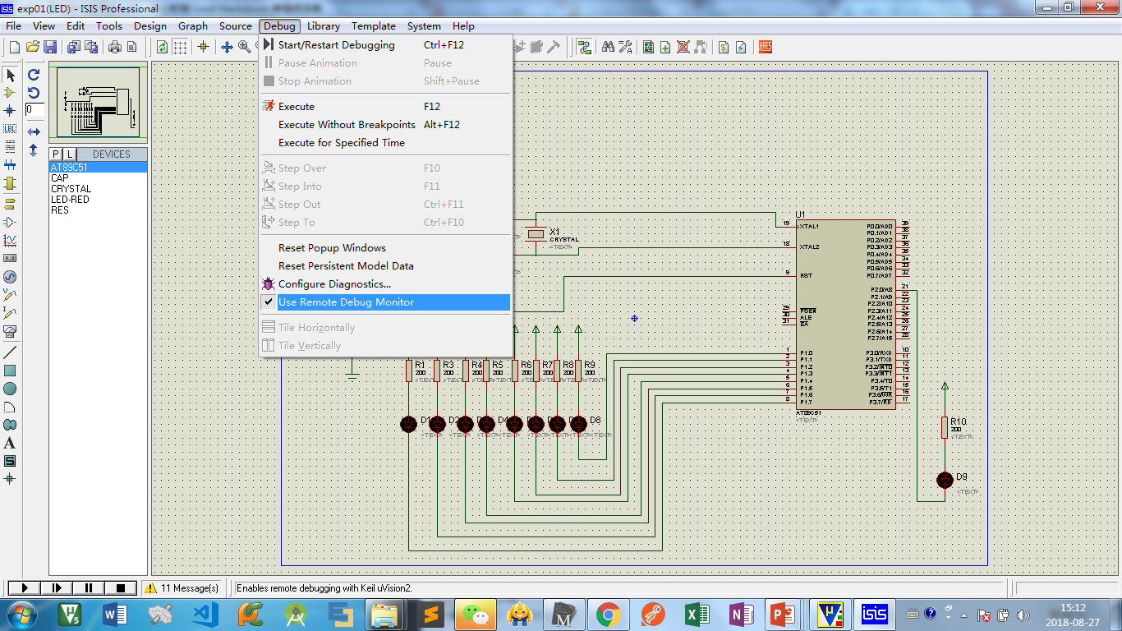Toggle the grid display toolbar button
1122x631 pixels.
(x=180, y=47)
